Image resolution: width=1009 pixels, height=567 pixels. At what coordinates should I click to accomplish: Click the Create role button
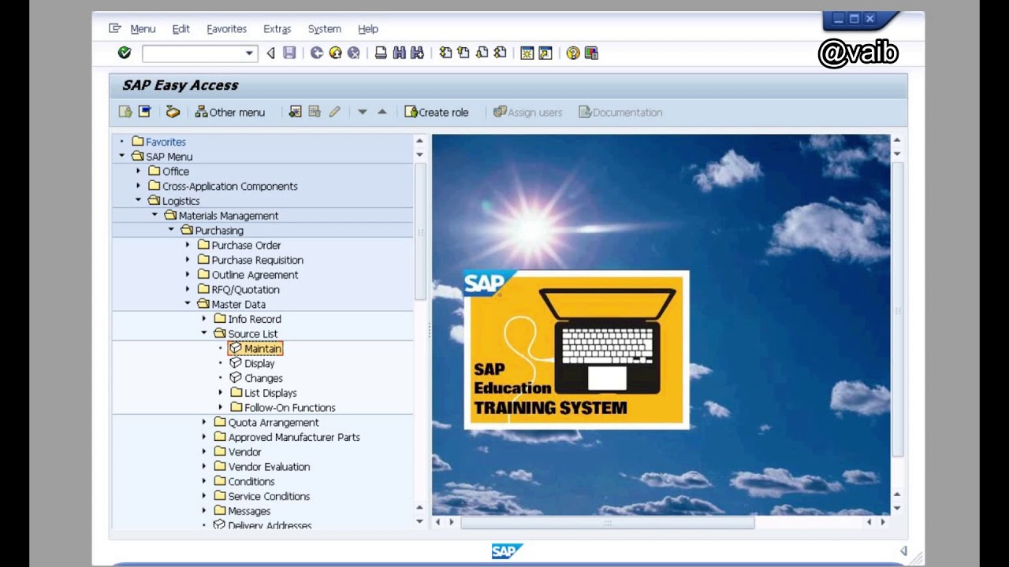click(437, 112)
